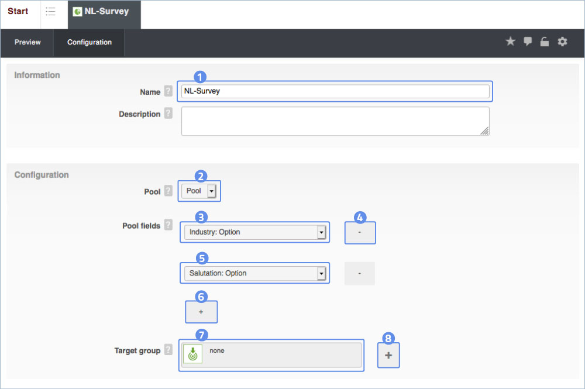The width and height of the screenshot is (585, 389).
Task: Show help for Pool fields label
Action: [168, 225]
